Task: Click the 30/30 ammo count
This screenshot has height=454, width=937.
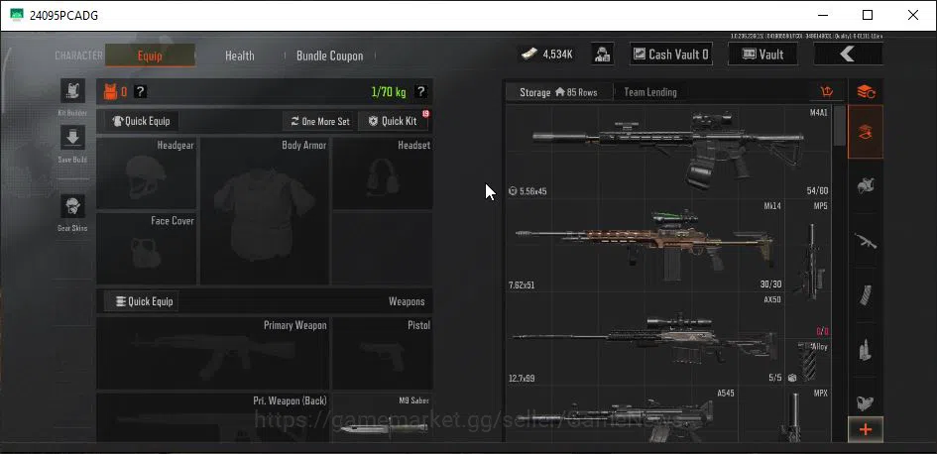Action: click(x=769, y=284)
